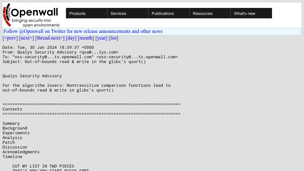Go to the next message via [next>]
Viewport: 304px width, 171px height.
pyautogui.click(x=26, y=38)
